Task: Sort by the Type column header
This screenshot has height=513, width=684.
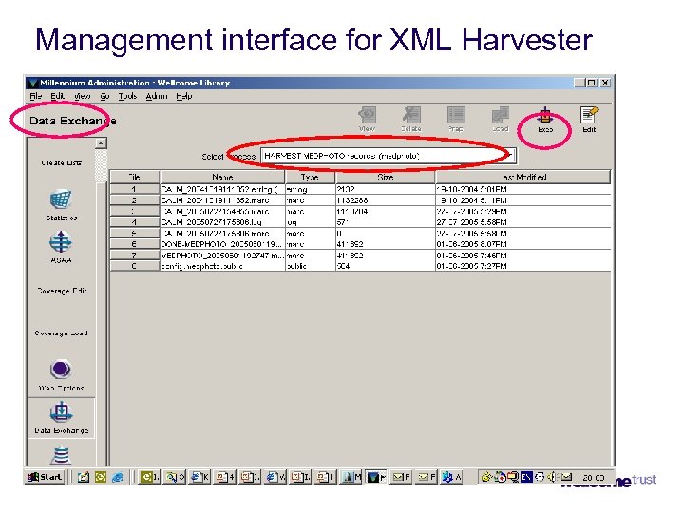Action: coord(310,177)
